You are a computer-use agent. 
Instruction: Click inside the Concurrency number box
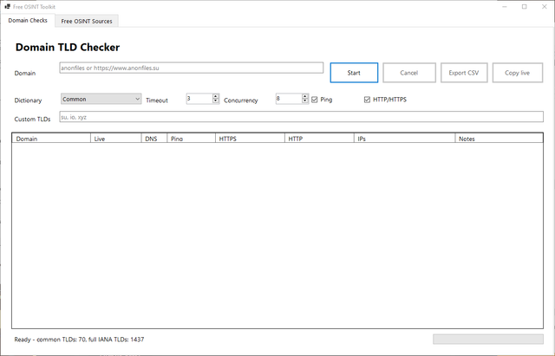[289, 99]
